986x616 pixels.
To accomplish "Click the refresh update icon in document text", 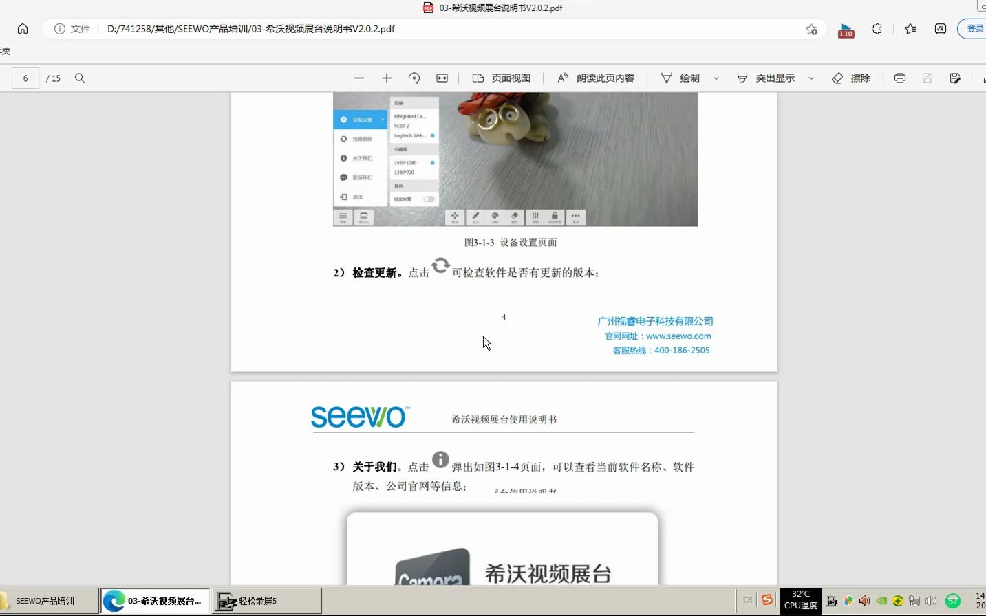I will (440, 265).
